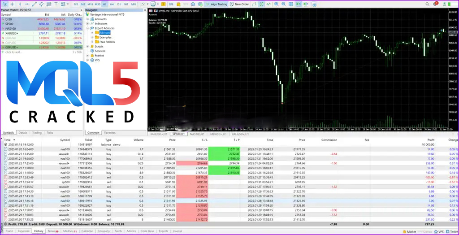This screenshot has width=459, height=235.
Task: Select NAS100 row in Market Watch
Action: 42,29
